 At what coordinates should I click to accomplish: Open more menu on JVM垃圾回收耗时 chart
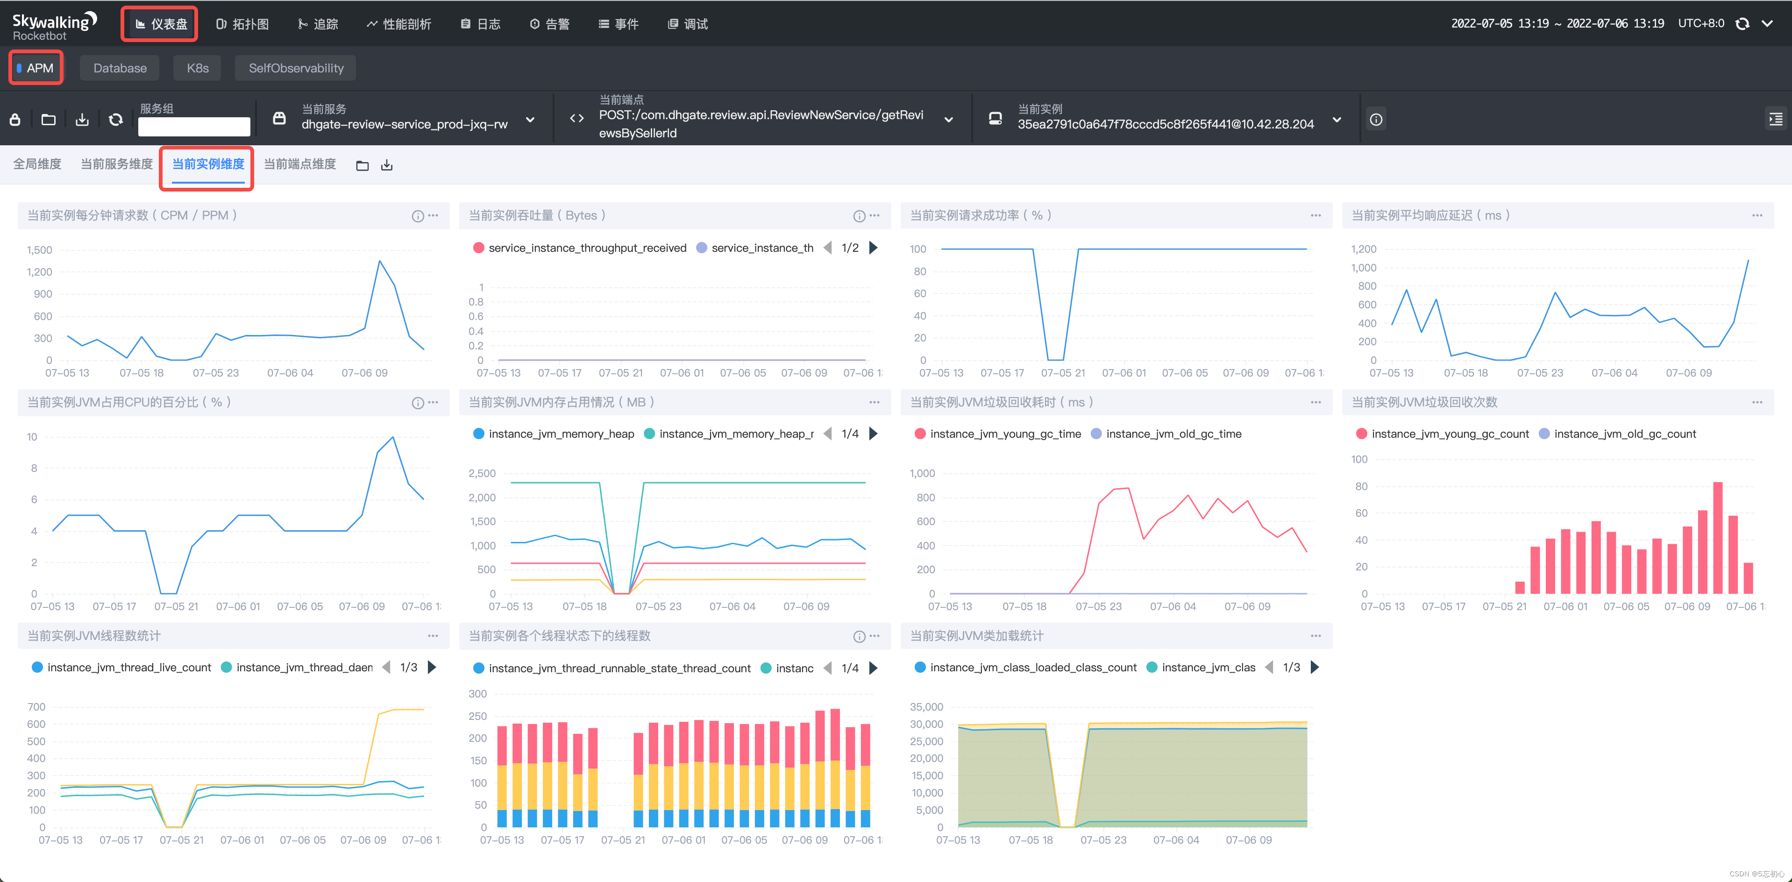[x=1316, y=403]
